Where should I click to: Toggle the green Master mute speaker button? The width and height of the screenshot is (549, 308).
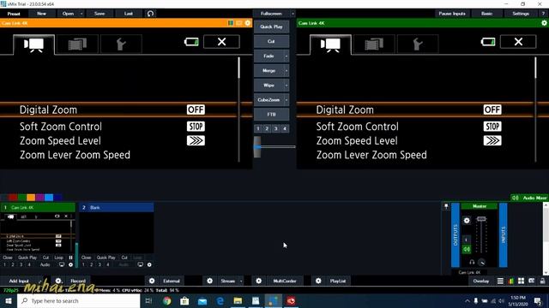[x=467, y=249]
